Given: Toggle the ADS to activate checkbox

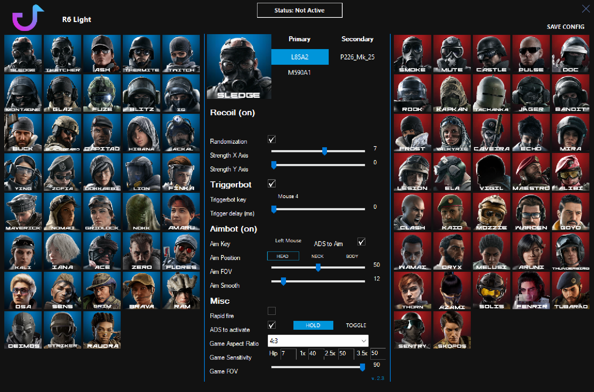Looking at the screenshot, I should pos(272,325).
